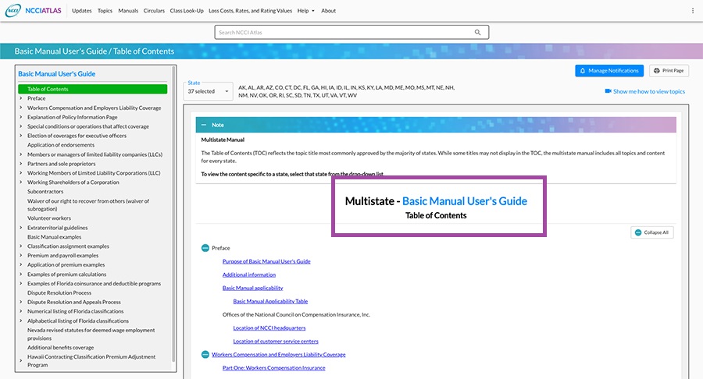
Task: Open Location of NCCI headquarters link
Action: 269,328
